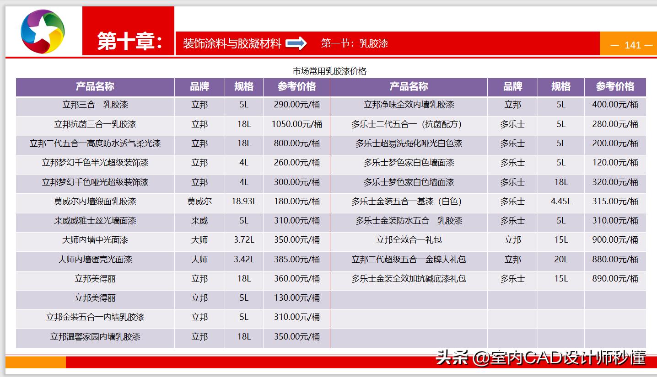Click the colorful star sphere logo
Screen dimensions: 657x377
[x=43, y=31]
